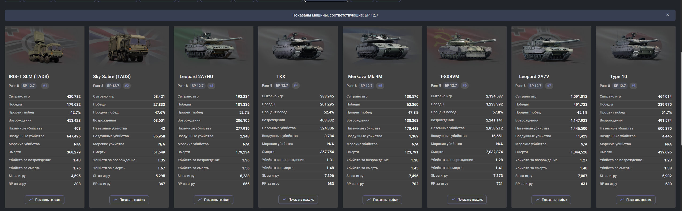Click Воздушные убийства label on IRIS-T SLM card
The width and height of the screenshot is (682, 211).
[26, 136]
